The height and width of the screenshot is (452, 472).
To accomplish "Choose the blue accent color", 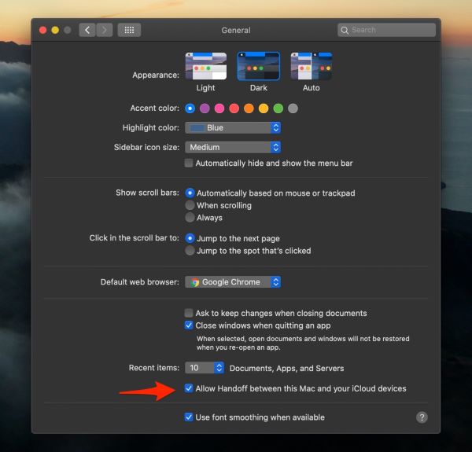I will click(190, 108).
